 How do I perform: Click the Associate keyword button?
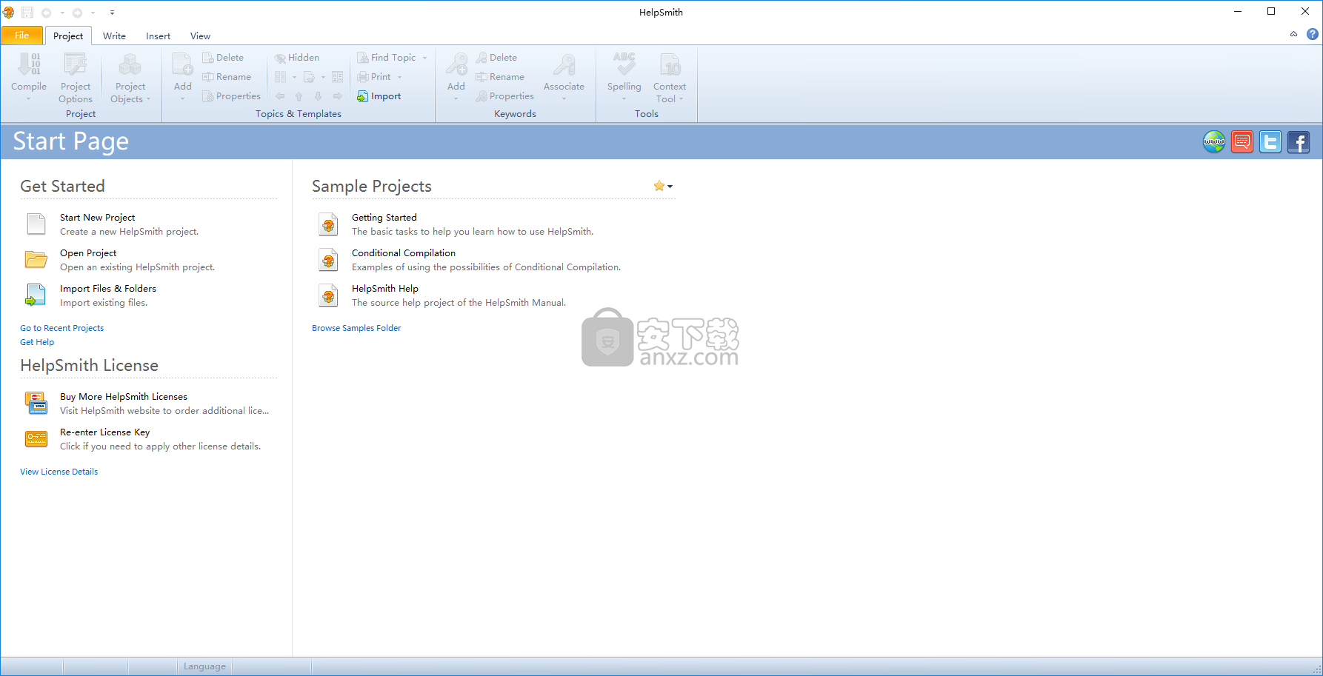[x=564, y=77]
